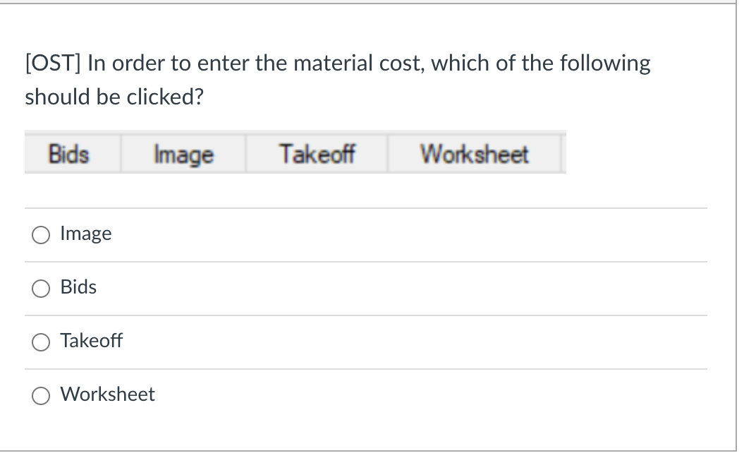Open the Worksheet tab in the picture
Image resolution: width=744 pixels, height=458 pixels.
pos(475,154)
